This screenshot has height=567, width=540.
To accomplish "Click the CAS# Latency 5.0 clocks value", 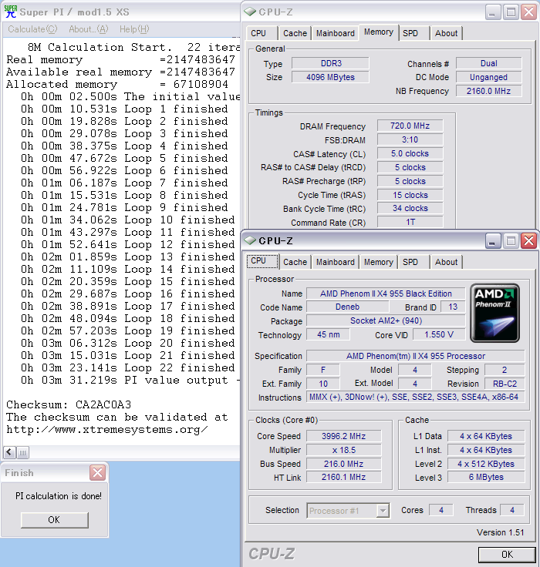I will coord(410,153).
